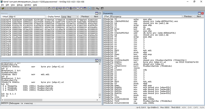The image size is (205, 109).
Task: Click Next in the Disassembly panel
Action: 199,16
